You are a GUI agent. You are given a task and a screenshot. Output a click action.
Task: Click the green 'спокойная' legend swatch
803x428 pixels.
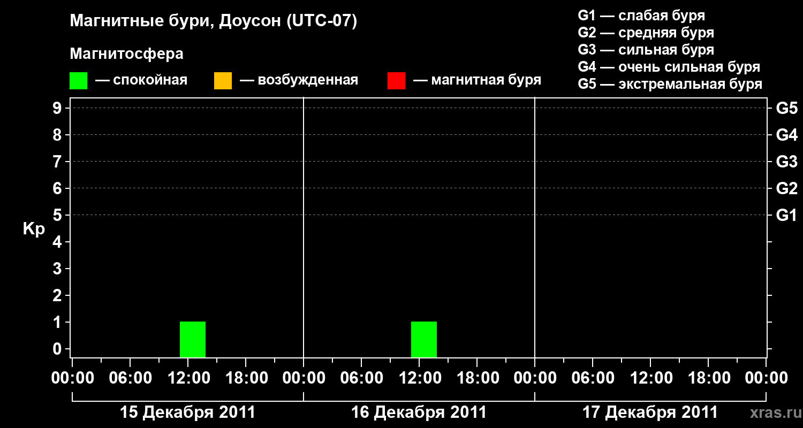click(78, 81)
